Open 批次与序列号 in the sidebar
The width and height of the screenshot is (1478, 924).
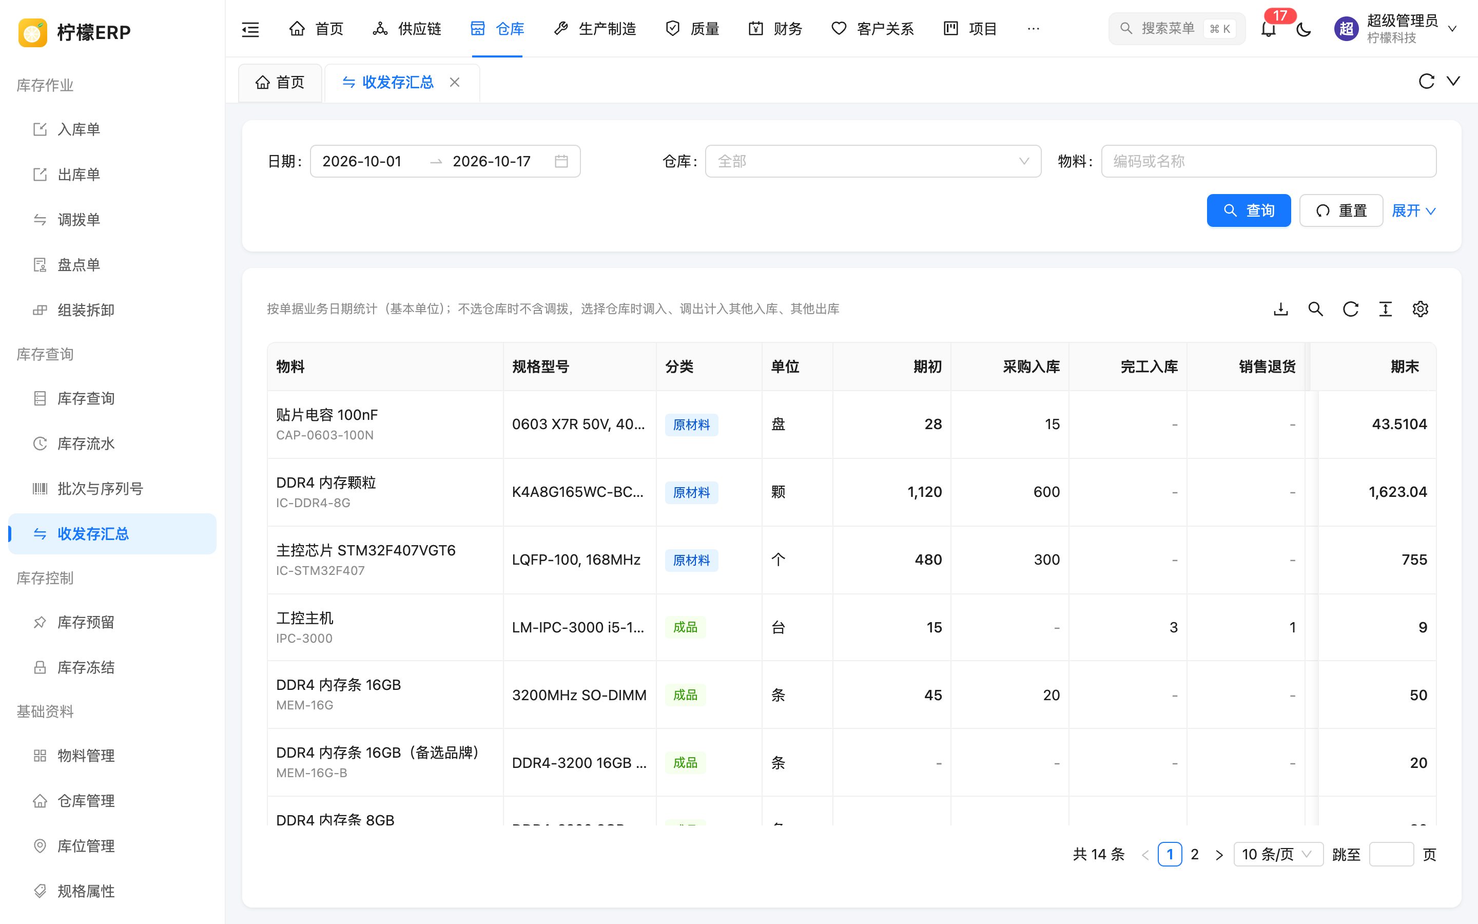point(112,489)
